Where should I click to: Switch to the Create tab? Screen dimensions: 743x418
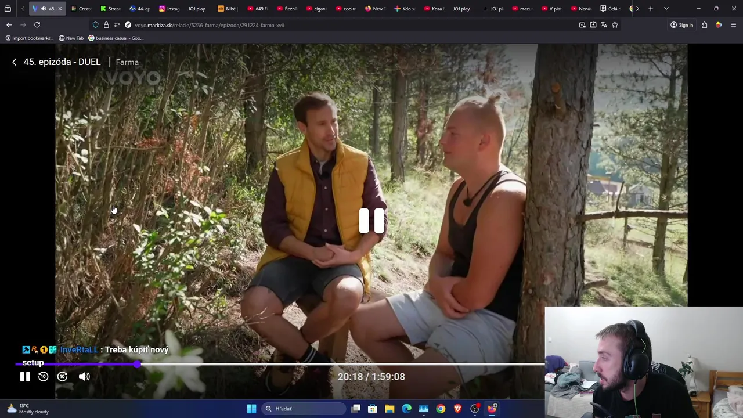coord(81,9)
